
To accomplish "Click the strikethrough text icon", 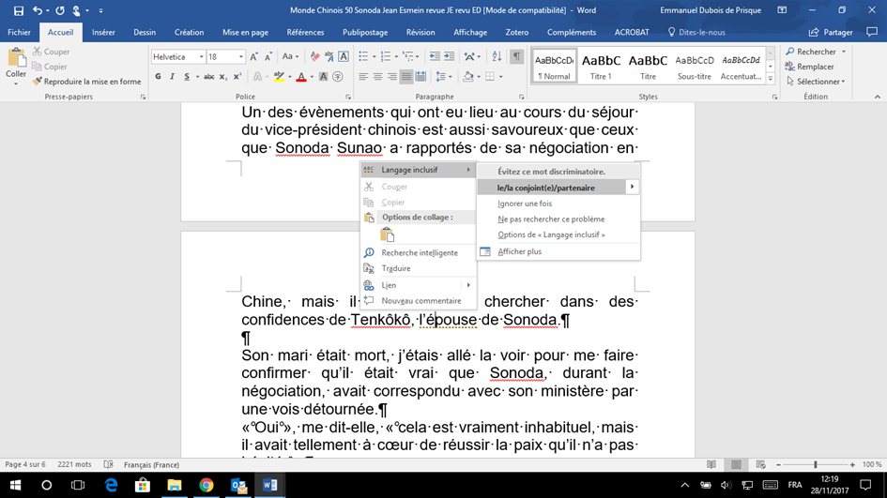I will [x=210, y=77].
